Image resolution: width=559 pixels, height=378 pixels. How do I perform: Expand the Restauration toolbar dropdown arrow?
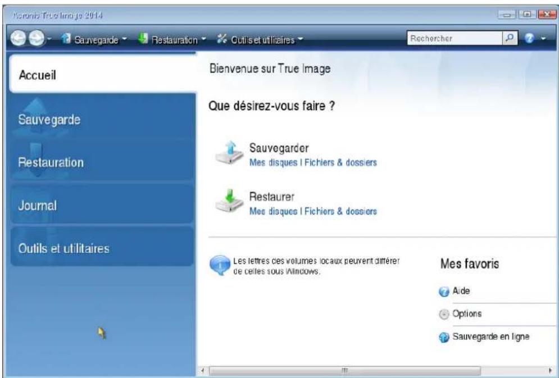pos(204,39)
